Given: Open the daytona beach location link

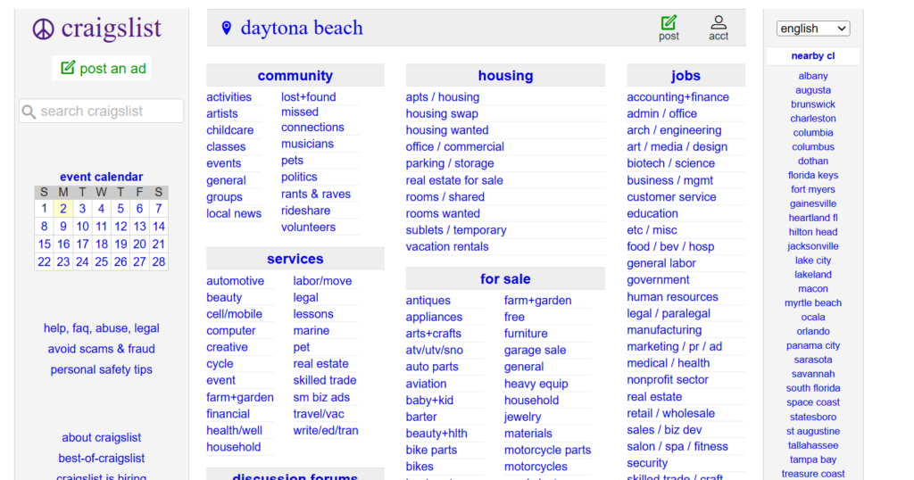Looking at the screenshot, I should click(302, 28).
